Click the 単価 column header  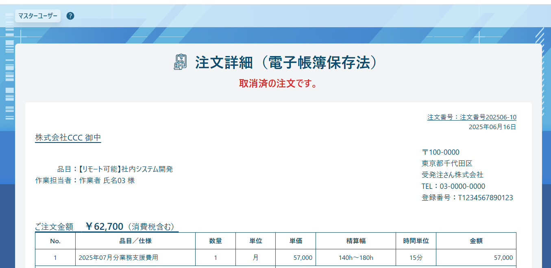pyautogui.click(x=296, y=241)
